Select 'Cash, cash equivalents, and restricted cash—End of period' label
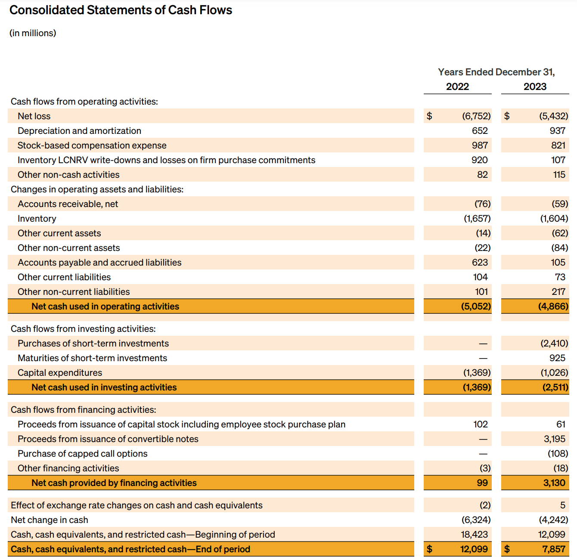The width and height of the screenshot is (577, 557). pos(130,549)
